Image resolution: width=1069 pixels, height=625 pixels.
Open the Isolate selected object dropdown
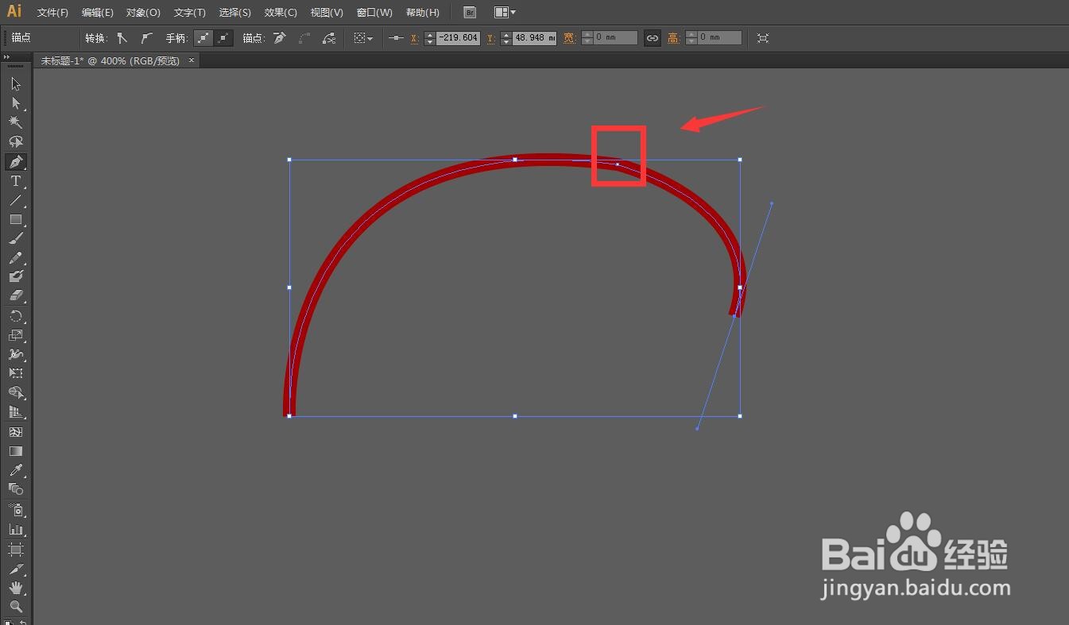point(363,38)
